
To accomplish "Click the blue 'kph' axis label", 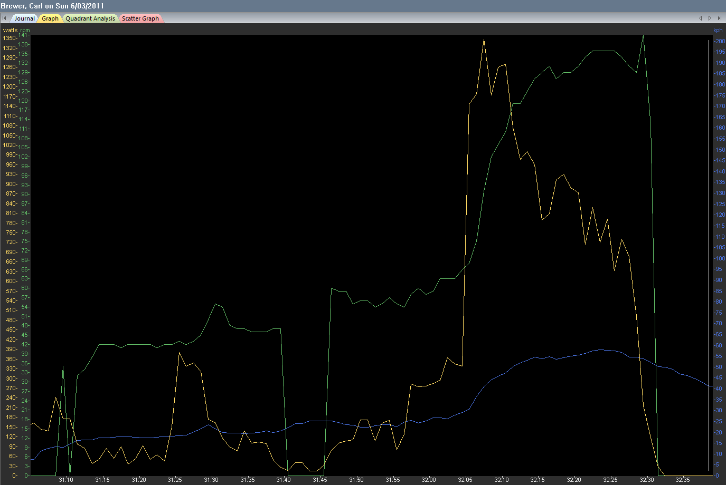I will pyautogui.click(x=718, y=31).
